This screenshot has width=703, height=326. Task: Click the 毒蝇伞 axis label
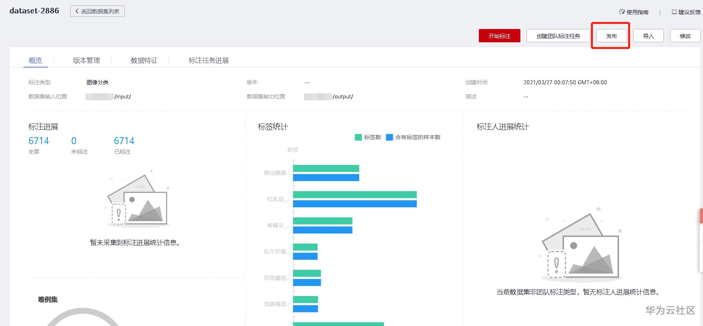pos(278,225)
